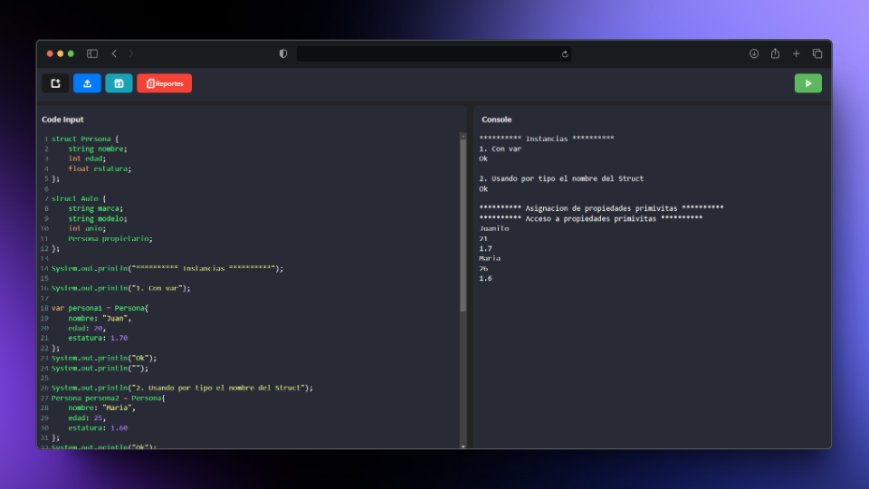Click the browser share icon
Viewport: 869px width, 489px height.
(x=775, y=53)
